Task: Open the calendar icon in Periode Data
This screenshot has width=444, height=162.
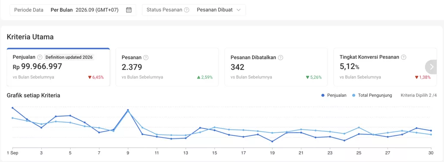Action: (128, 10)
